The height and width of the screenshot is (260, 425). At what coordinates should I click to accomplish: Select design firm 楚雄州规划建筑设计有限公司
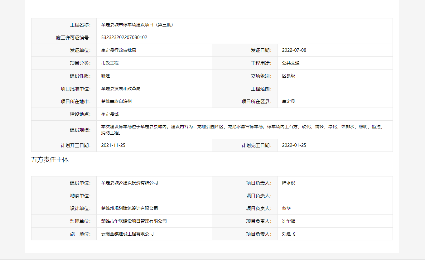129,208
